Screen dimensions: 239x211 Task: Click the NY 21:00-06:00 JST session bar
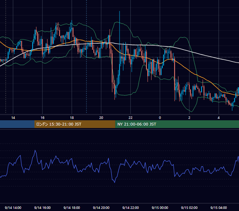click(x=177, y=124)
